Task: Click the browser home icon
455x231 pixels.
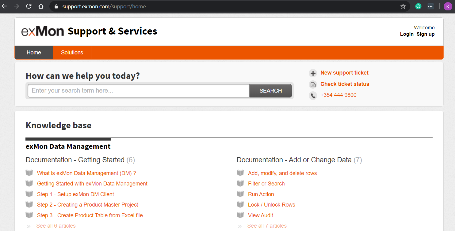Action: coord(41,6)
